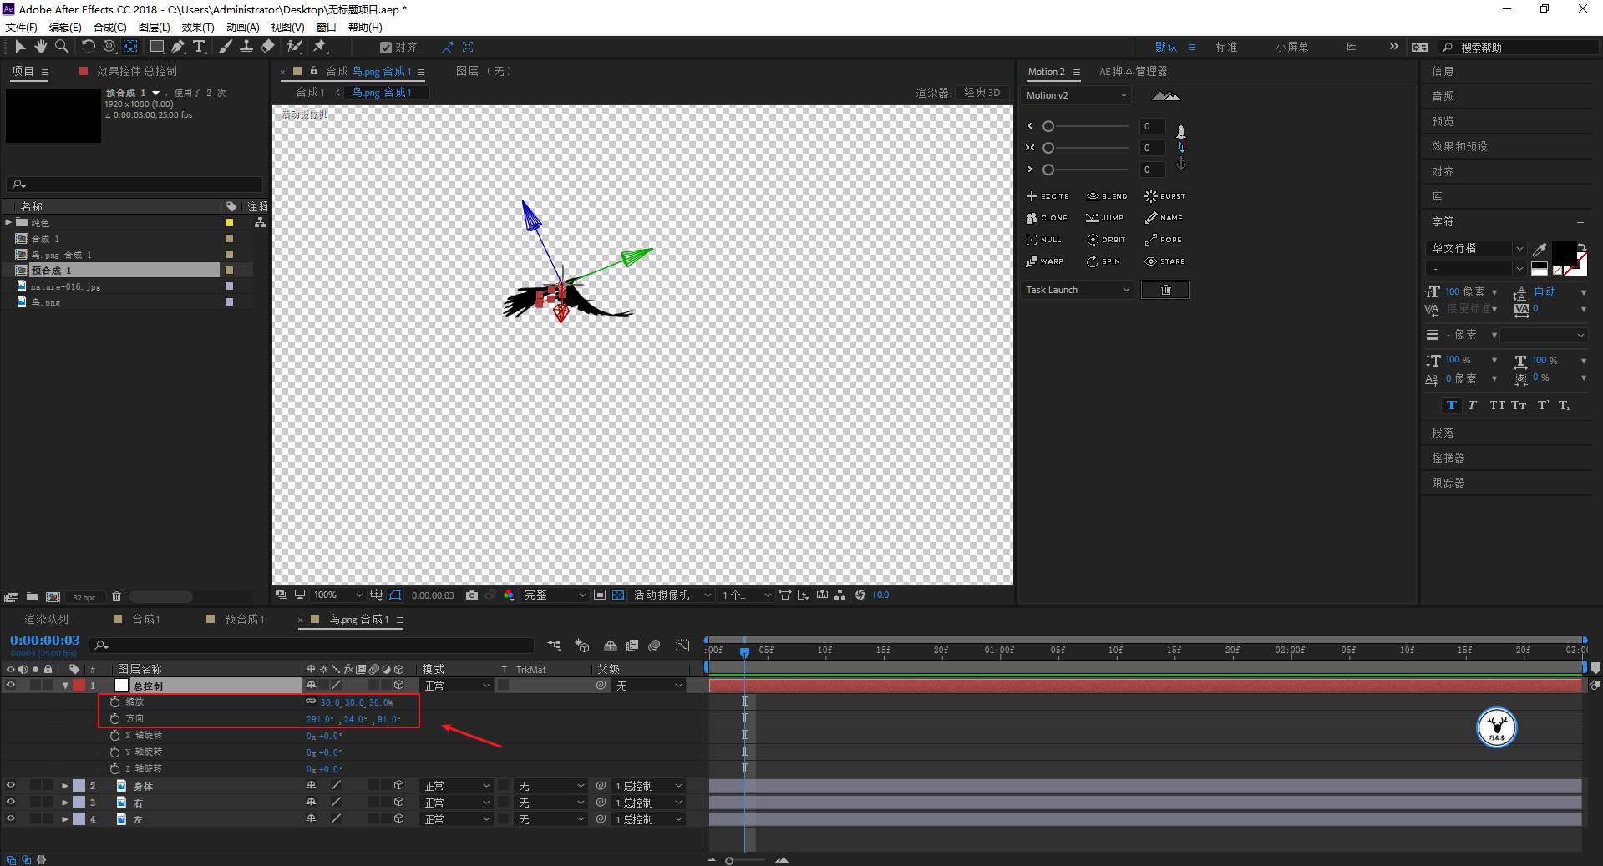This screenshot has width=1603, height=866.
Task: Select the Puppet Pin tool
Action: (320, 47)
